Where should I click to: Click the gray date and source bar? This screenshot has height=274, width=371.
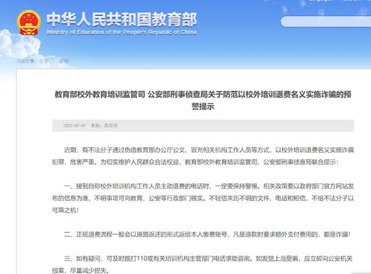[x=247, y=126]
